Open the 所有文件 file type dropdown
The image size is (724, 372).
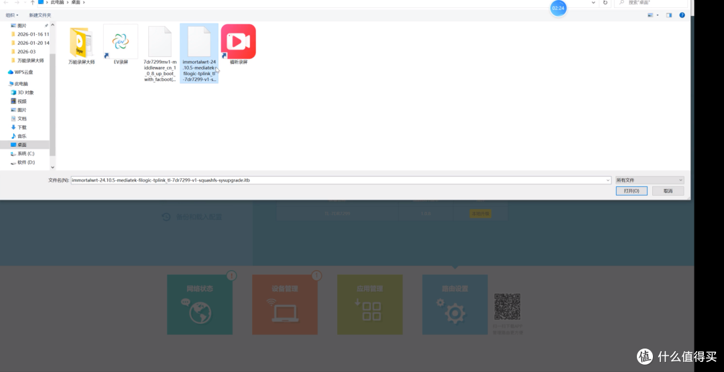[x=649, y=180]
